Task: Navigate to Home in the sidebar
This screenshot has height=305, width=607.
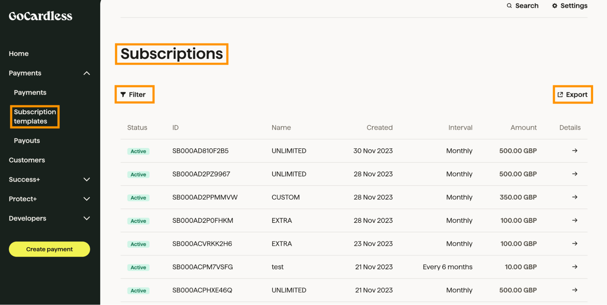Action: click(x=19, y=53)
